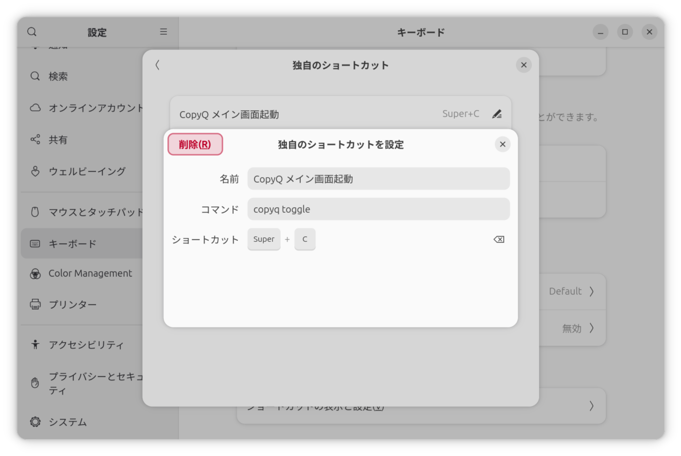Close the 独自のショートカット panel
This screenshot has height=456, width=681.
pyautogui.click(x=524, y=65)
